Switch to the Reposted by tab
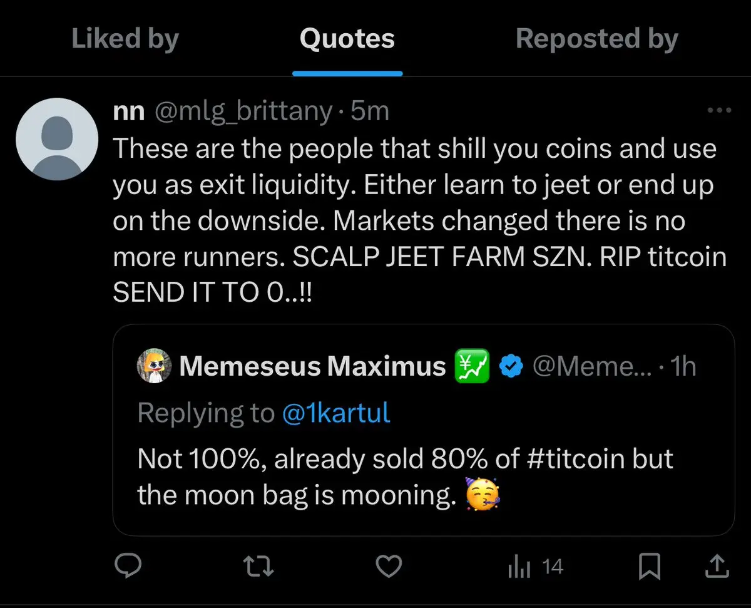Viewport: 751px width, 608px height. tap(596, 39)
